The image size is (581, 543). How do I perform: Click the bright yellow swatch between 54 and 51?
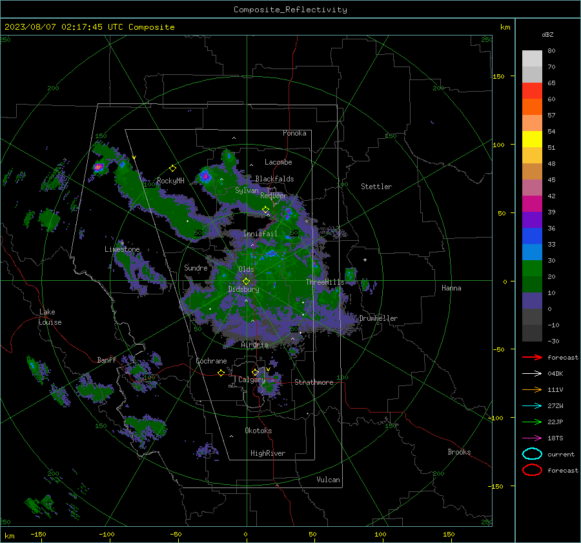pos(532,139)
